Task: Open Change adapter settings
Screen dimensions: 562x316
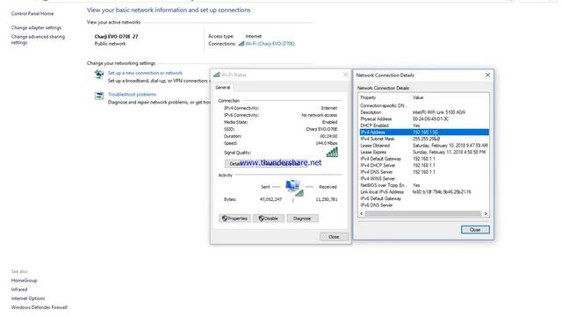Action: pyautogui.click(x=36, y=27)
